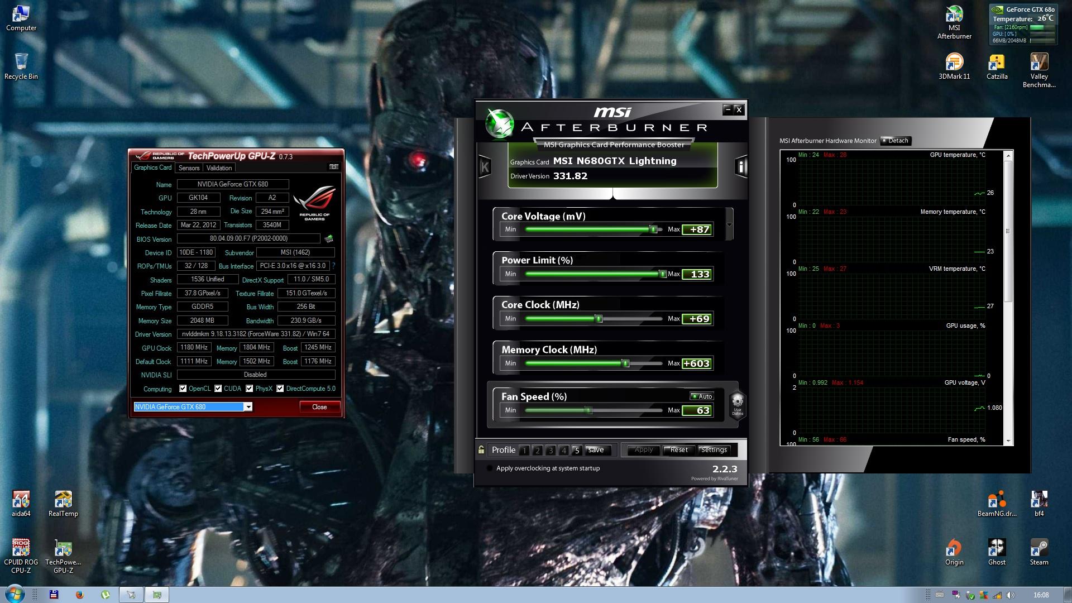Viewport: 1072px width, 603px height.
Task: Detach the Afterburner Hardware Monitor
Action: click(x=896, y=141)
